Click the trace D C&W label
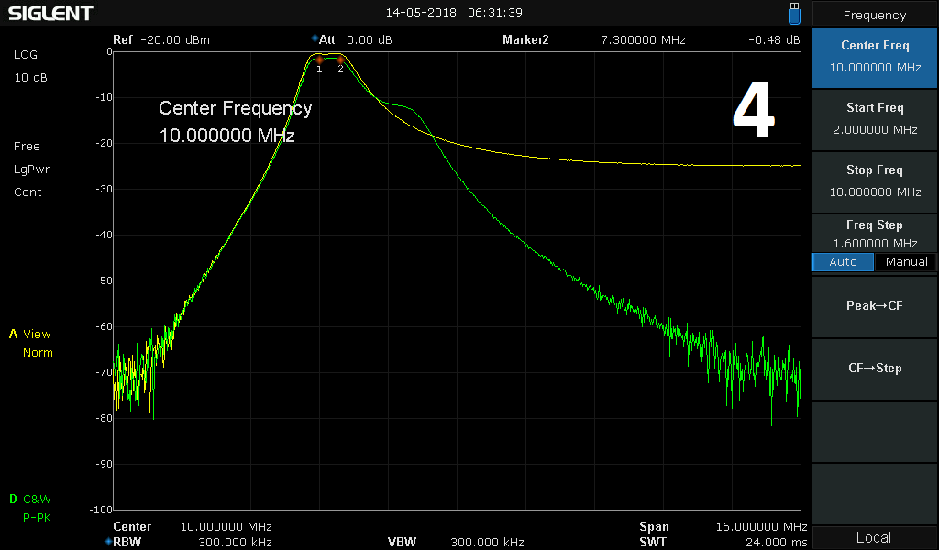Screen dimensions: 939x550 point(30,500)
